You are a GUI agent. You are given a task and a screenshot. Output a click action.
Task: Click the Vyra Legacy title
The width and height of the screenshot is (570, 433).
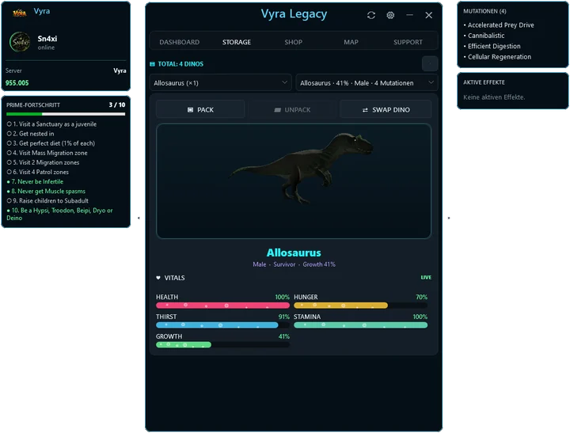294,13
